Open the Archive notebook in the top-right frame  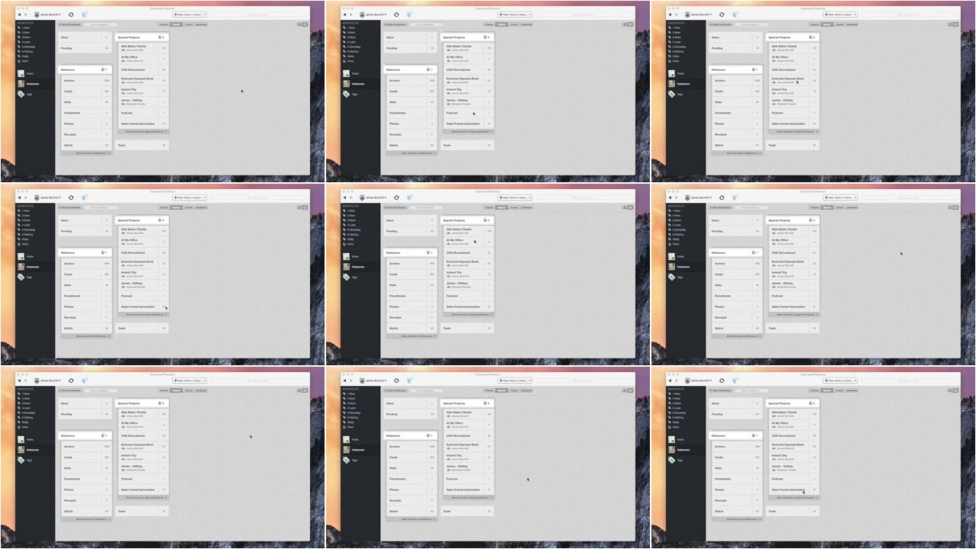click(x=737, y=80)
